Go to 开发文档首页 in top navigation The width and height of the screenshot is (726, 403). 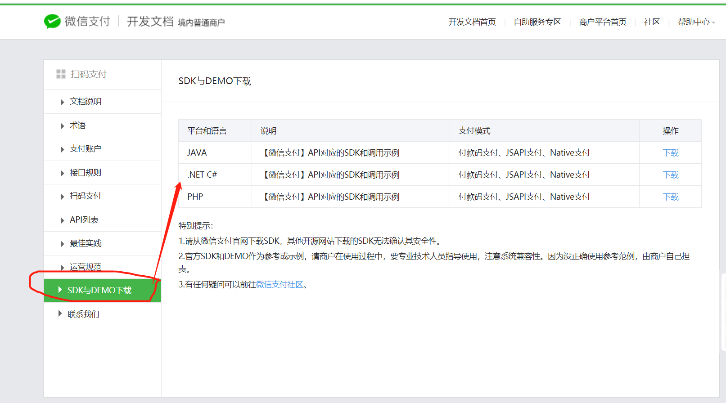point(472,22)
